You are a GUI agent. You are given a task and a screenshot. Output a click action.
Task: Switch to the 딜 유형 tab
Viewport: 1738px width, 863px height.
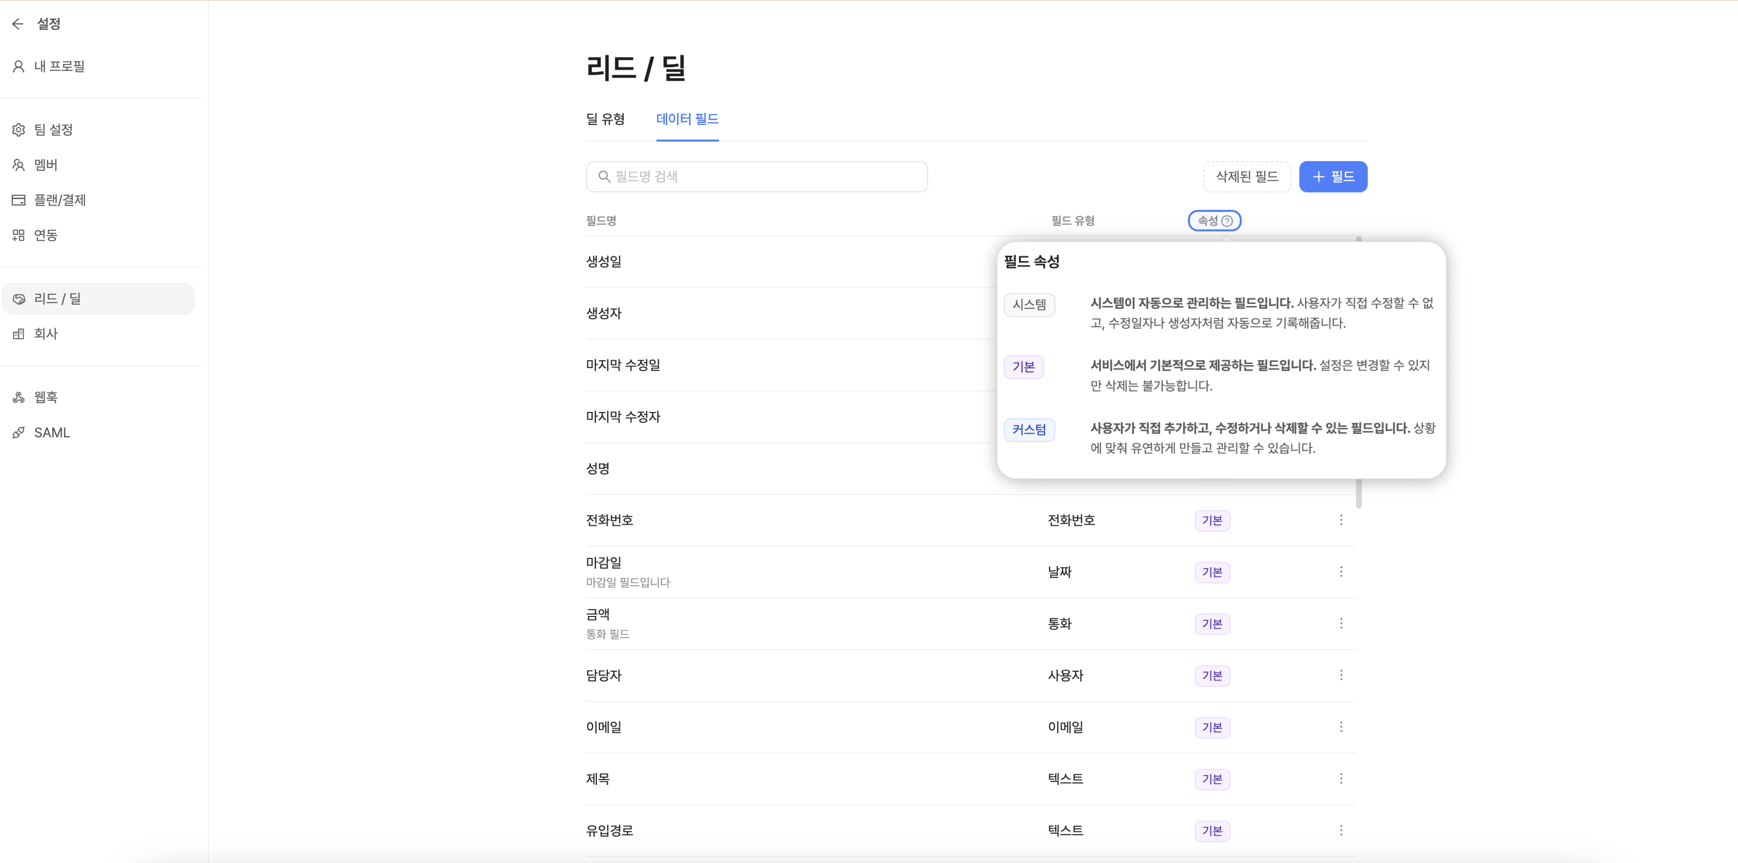pos(605,119)
